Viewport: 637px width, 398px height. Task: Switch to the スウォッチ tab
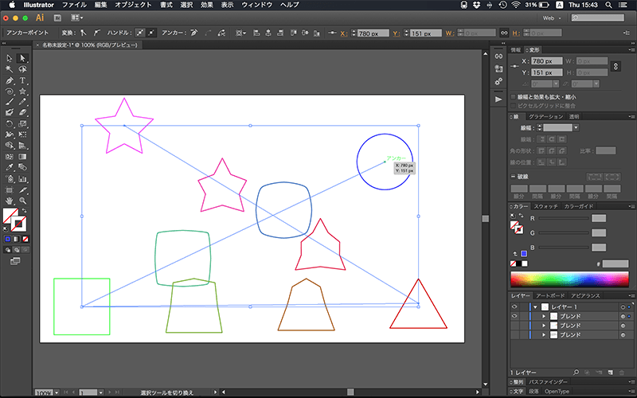[x=545, y=206]
